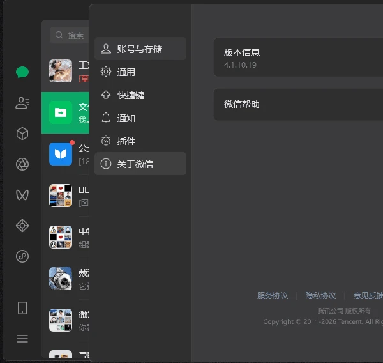This screenshot has width=383, height=363.
Task: Open the 微信帮助 card
Action: [x=298, y=104]
